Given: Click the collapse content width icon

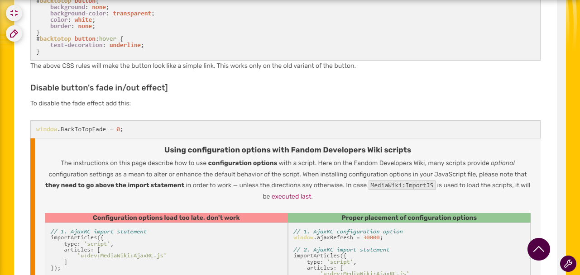Looking at the screenshot, I should (14, 13).
